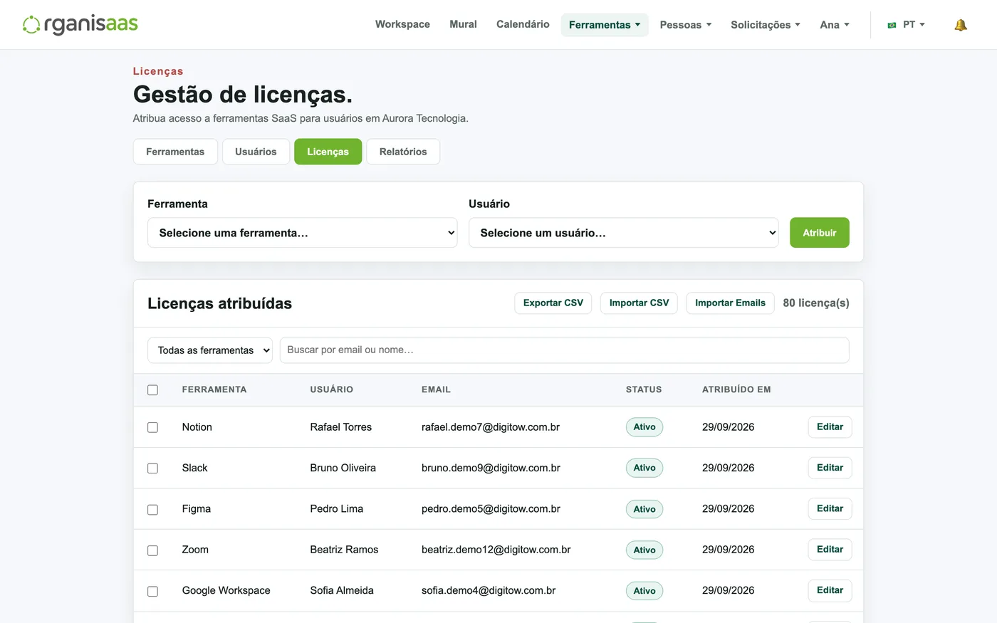Check the Slack row for Bruno Oliveira
The image size is (997, 623).
[152, 468]
